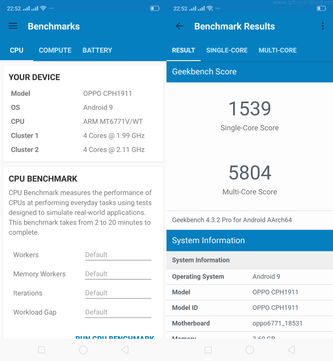Tap the 5804 multi-core score
The image size is (333, 361).
point(250,172)
